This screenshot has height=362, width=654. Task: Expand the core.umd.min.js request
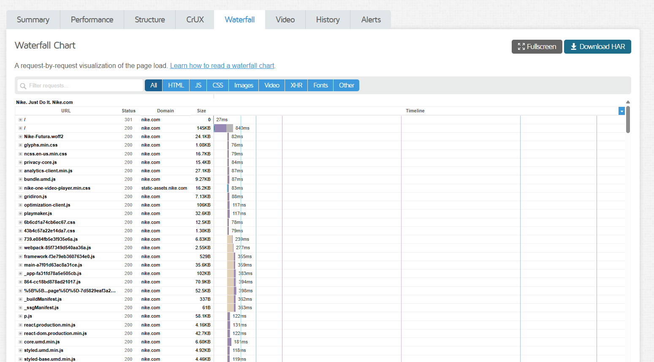(20, 342)
